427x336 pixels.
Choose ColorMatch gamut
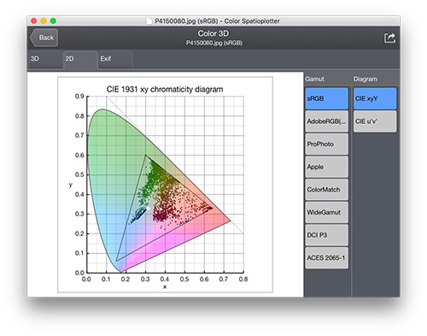326,190
